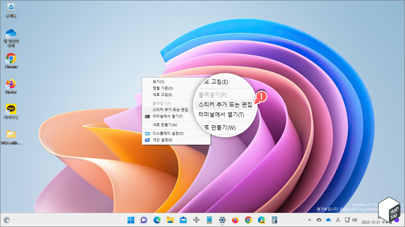The width and height of the screenshot is (405, 227).
Task: Select the KakaoTalk desktop shortcut
Action: point(11,111)
